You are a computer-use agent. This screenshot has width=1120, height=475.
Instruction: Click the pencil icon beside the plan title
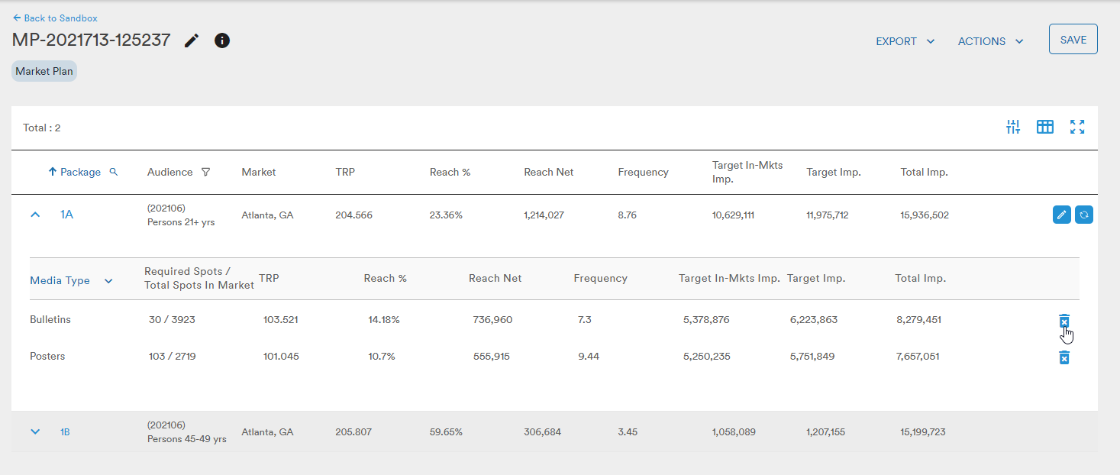[192, 40]
